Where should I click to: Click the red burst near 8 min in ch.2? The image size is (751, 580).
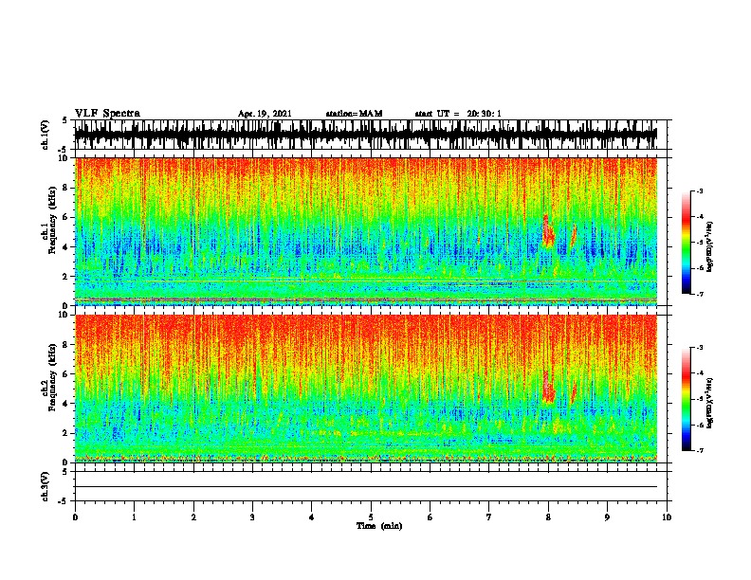pyautogui.click(x=548, y=387)
